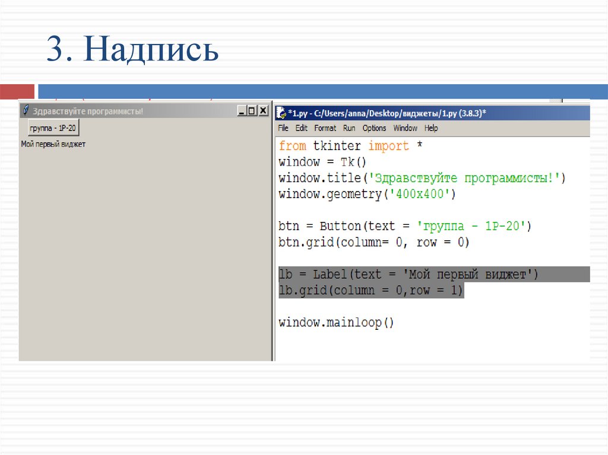608x455 pixels.
Task: Click the IDLE title bar showing *1.py
Action: point(433,113)
